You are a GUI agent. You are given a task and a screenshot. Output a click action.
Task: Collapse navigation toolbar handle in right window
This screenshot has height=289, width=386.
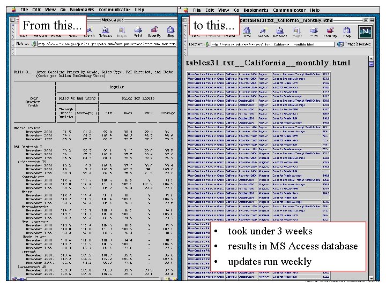(x=185, y=32)
